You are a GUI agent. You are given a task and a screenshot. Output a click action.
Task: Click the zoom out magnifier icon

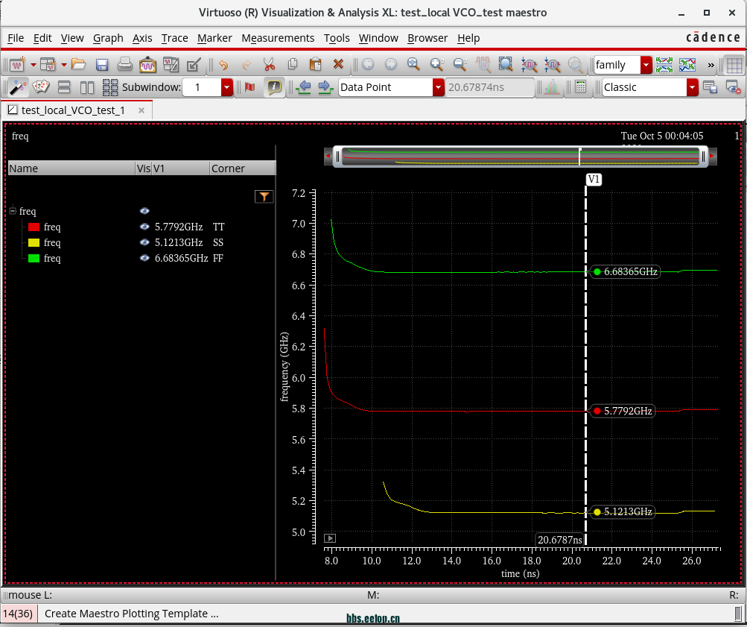pos(460,64)
